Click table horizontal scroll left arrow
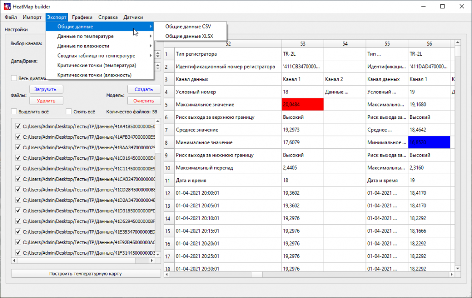 [x=167, y=274]
